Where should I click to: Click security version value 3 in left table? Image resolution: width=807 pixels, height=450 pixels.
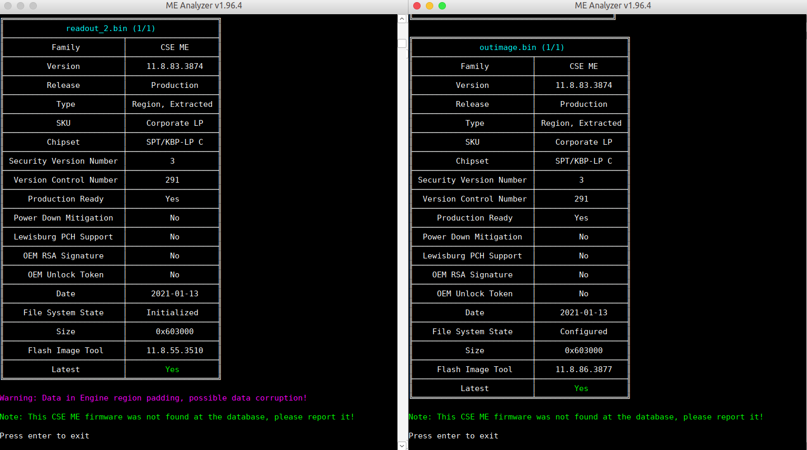click(172, 161)
